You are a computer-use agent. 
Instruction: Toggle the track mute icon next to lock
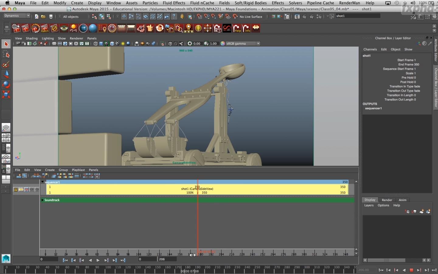coord(21,190)
